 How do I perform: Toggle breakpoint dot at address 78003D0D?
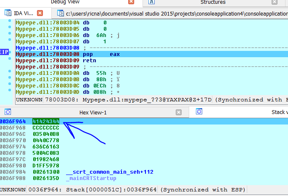pos(9,92)
